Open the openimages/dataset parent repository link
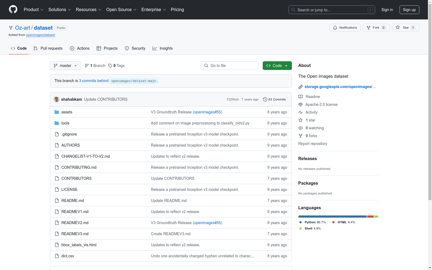 click(40, 35)
